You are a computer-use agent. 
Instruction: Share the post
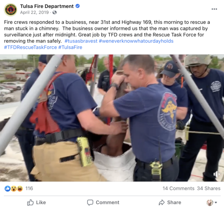(170, 202)
